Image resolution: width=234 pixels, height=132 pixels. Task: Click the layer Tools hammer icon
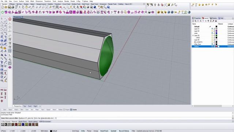(213, 21)
